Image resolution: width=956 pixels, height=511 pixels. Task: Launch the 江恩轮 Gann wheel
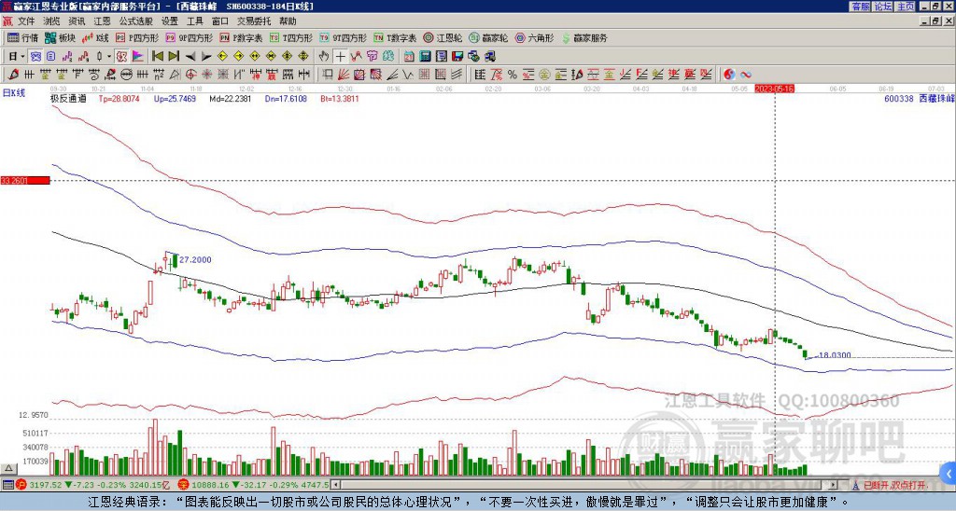[443, 37]
